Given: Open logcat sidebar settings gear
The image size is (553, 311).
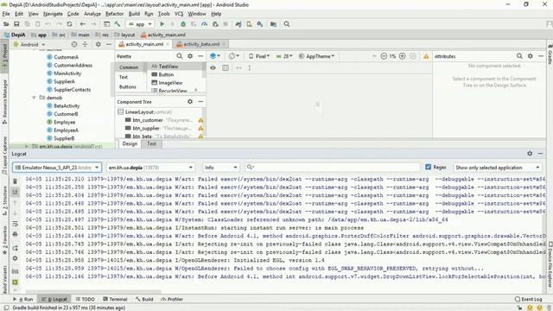Looking at the screenshot, I should point(16,258).
